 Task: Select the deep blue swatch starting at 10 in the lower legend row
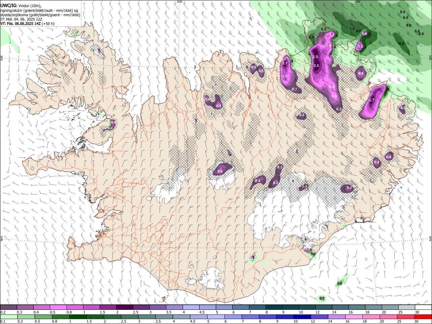tap(301, 317)
